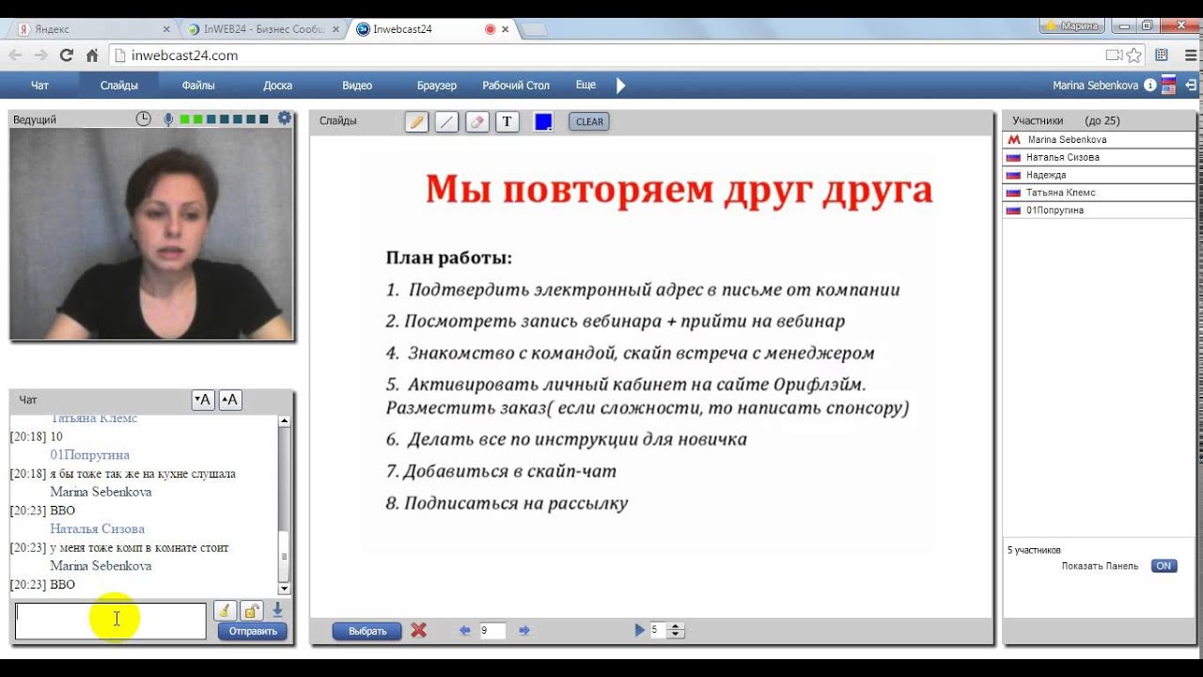The height and width of the screenshot is (677, 1203).
Task: Open the blue drawing color swatch
Action: (543, 121)
